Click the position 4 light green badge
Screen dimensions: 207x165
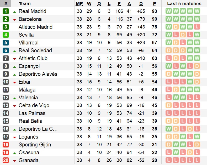(x=6, y=35)
